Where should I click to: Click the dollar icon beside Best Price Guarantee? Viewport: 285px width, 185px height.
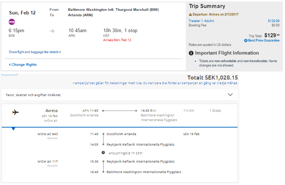tap(246, 40)
